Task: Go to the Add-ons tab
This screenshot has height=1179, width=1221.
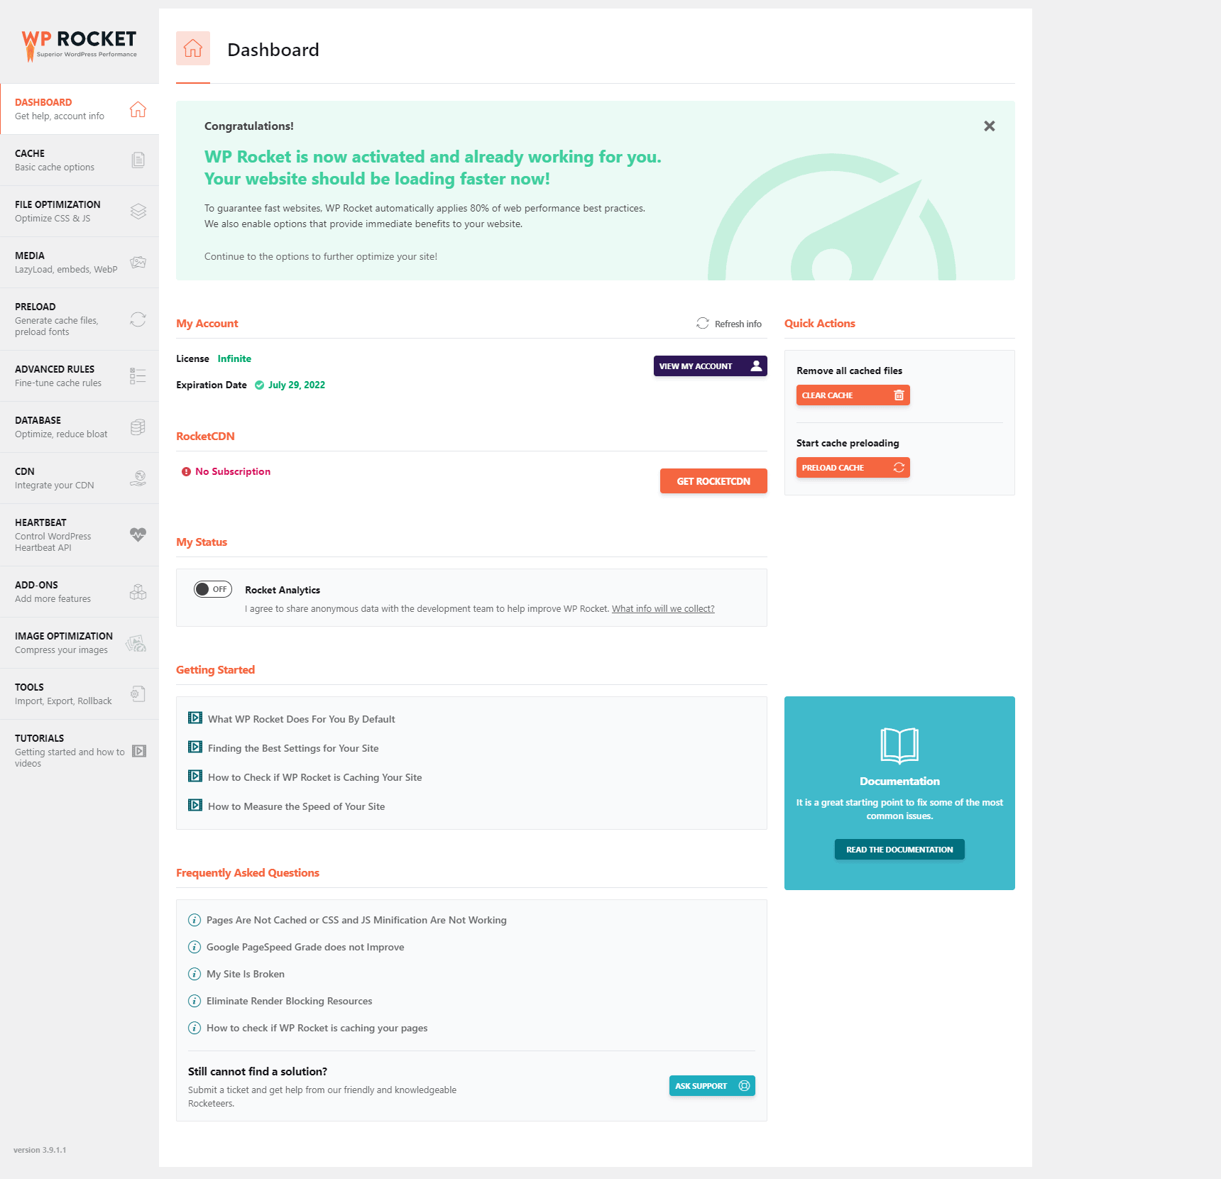Action: point(80,592)
